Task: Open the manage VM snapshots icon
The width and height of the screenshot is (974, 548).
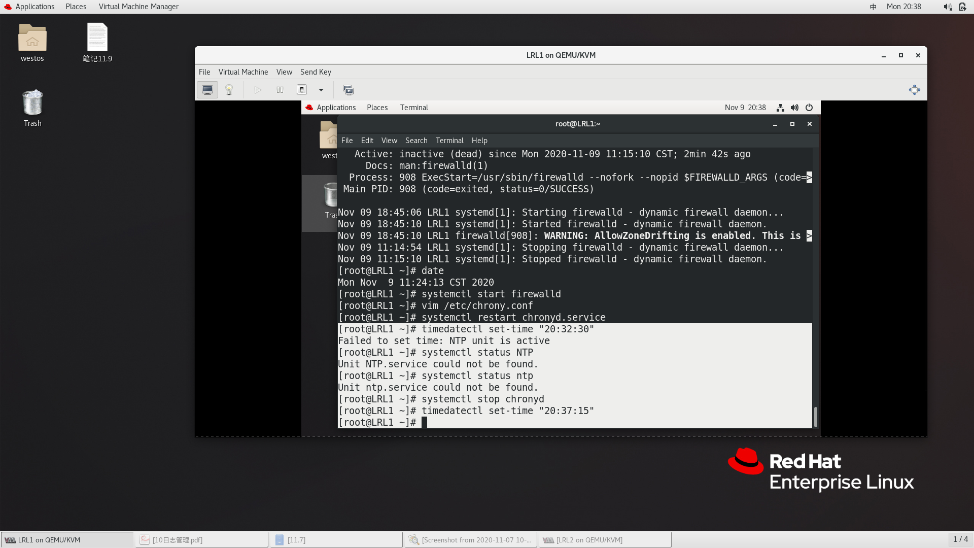Action: pos(348,90)
